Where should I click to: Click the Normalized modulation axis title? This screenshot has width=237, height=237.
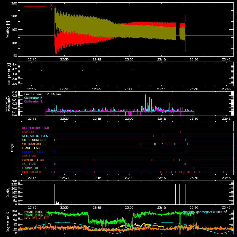coord(7,103)
